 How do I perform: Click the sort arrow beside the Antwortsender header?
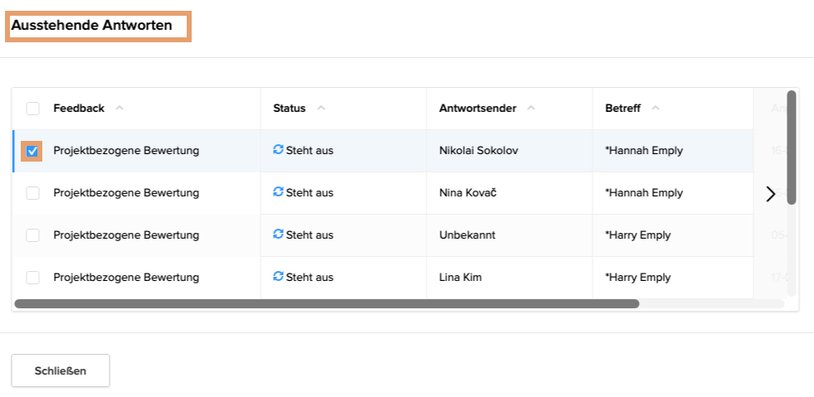(531, 108)
